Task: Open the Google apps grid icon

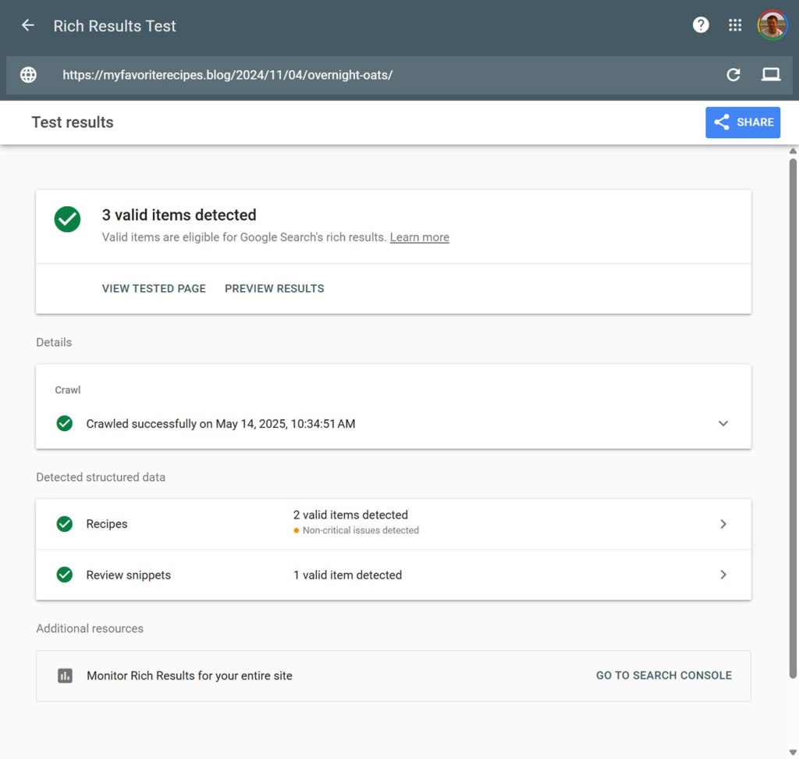Action: point(735,25)
